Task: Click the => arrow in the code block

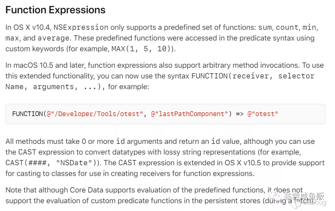Action: pyautogui.click(x=240, y=114)
